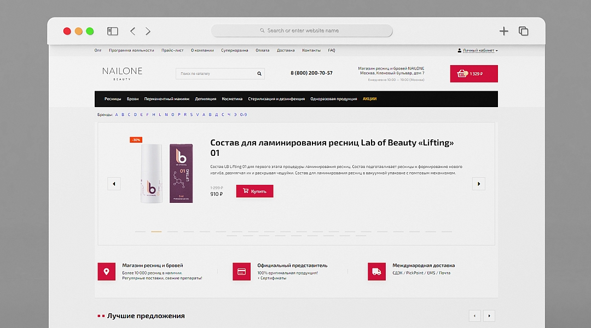This screenshot has height=328, width=591.
Task: Click the red card official representative icon
Action: tap(241, 272)
